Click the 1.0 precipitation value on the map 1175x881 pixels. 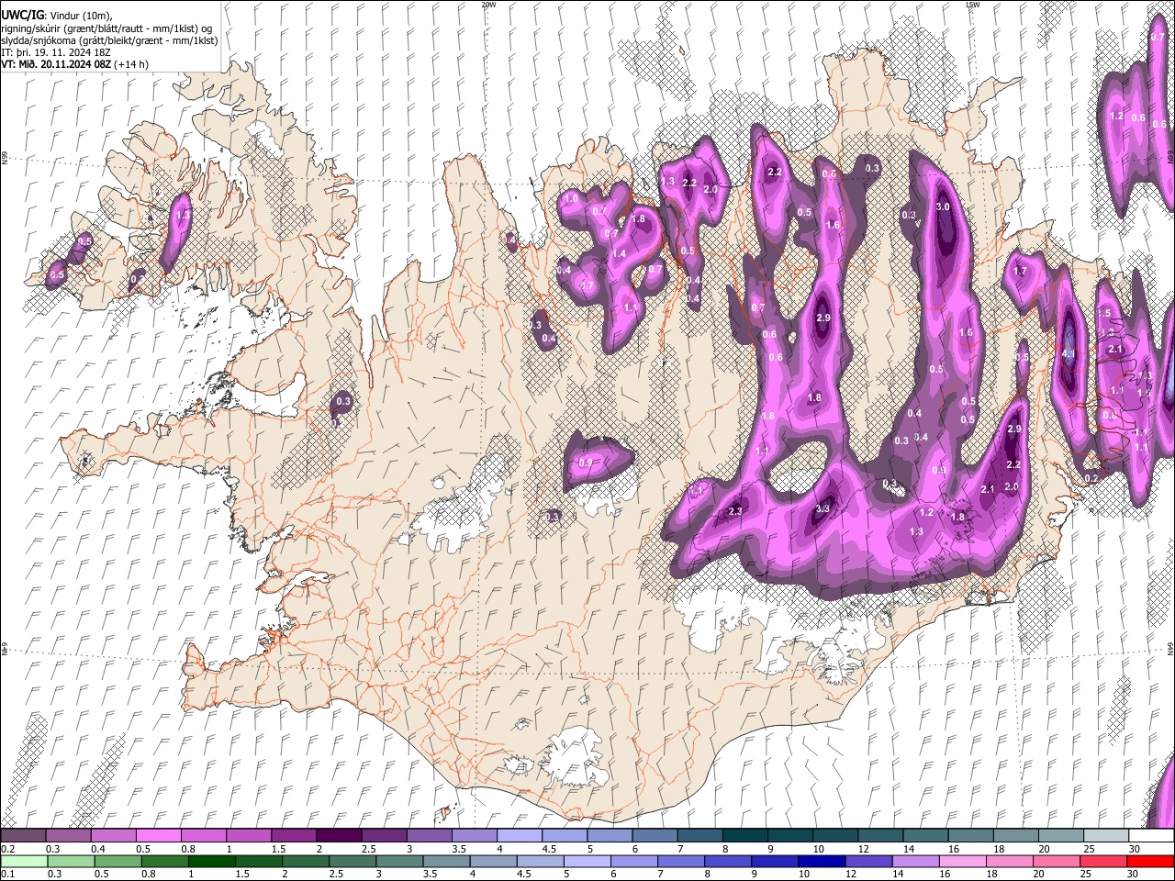[x=570, y=198]
